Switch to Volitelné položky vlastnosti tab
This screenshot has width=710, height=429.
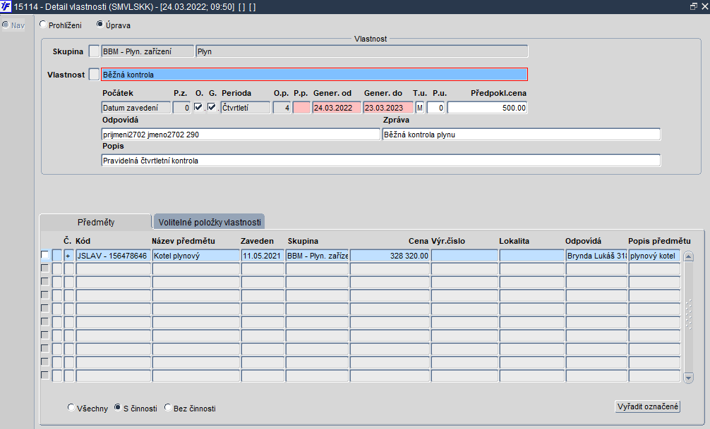pos(209,222)
